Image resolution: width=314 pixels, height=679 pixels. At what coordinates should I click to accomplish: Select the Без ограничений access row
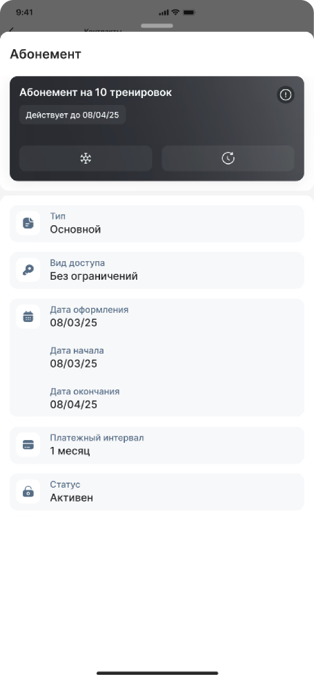pos(157,270)
